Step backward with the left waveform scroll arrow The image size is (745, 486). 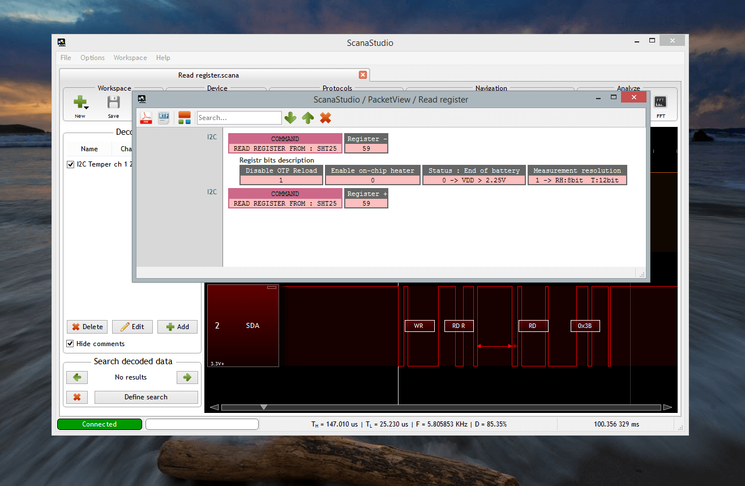tap(213, 407)
